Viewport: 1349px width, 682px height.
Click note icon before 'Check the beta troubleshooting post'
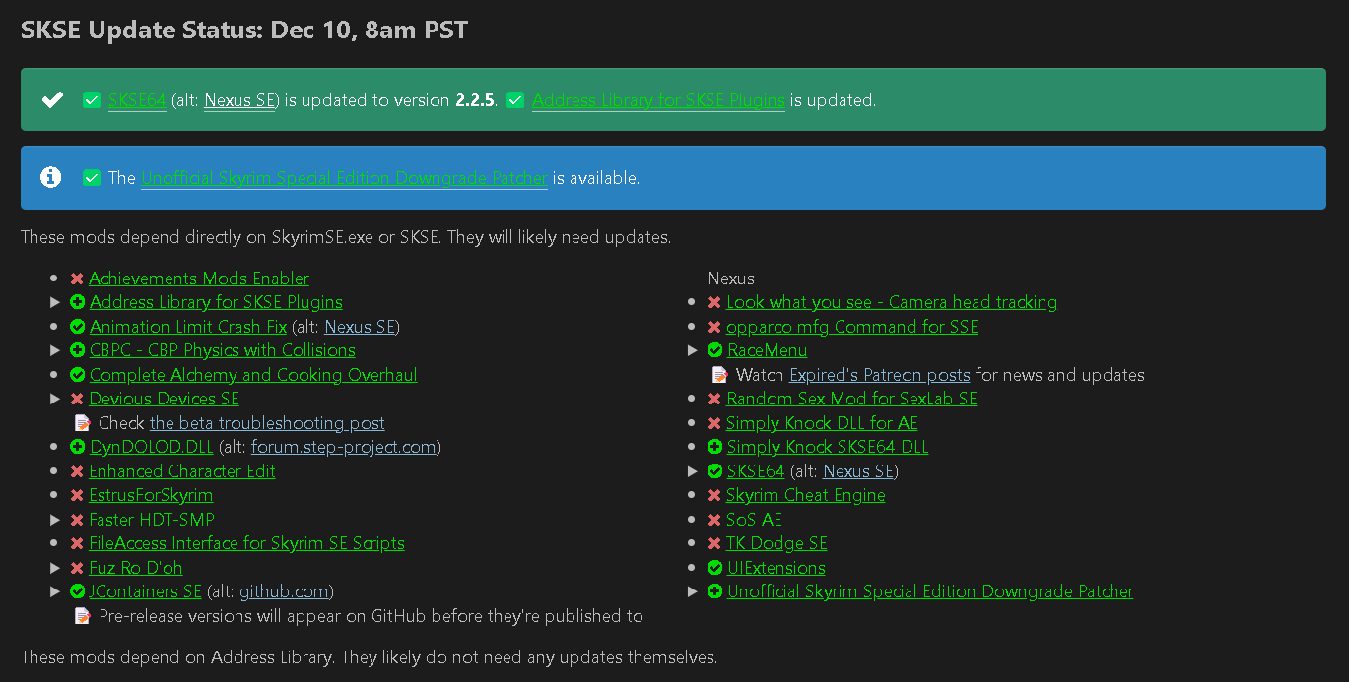pyautogui.click(x=83, y=423)
